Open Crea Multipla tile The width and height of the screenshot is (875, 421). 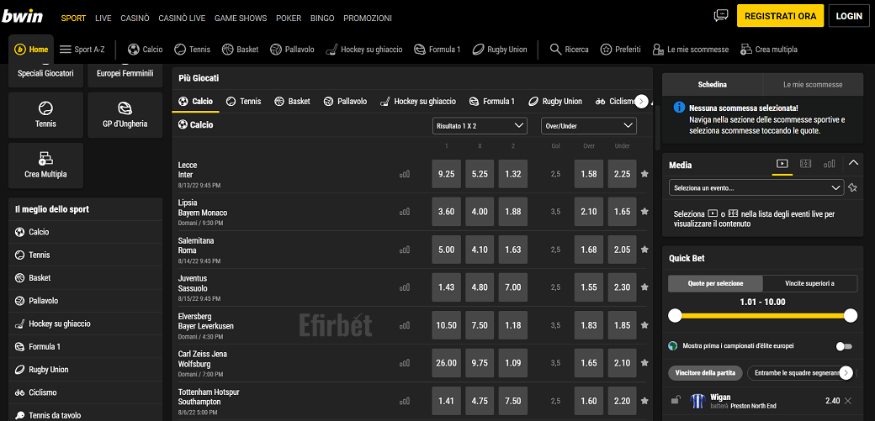point(45,166)
